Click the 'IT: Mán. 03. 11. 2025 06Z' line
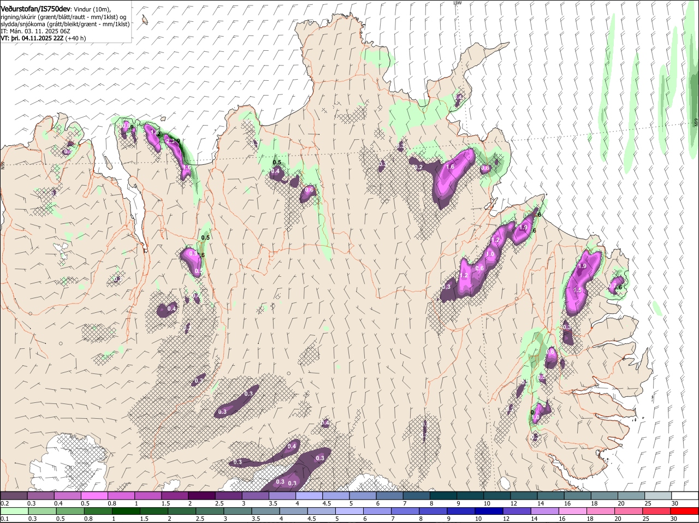 (35, 32)
